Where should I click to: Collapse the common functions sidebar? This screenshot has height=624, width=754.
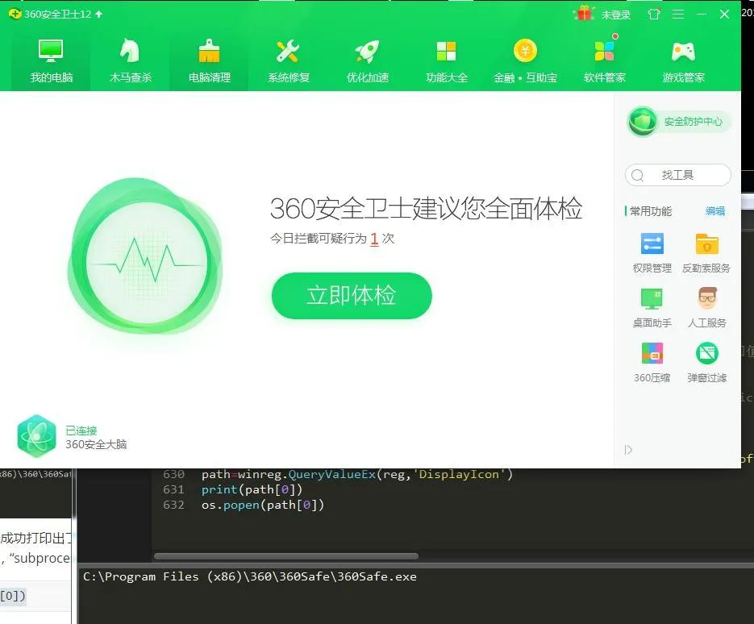click(x=628, y=450)
